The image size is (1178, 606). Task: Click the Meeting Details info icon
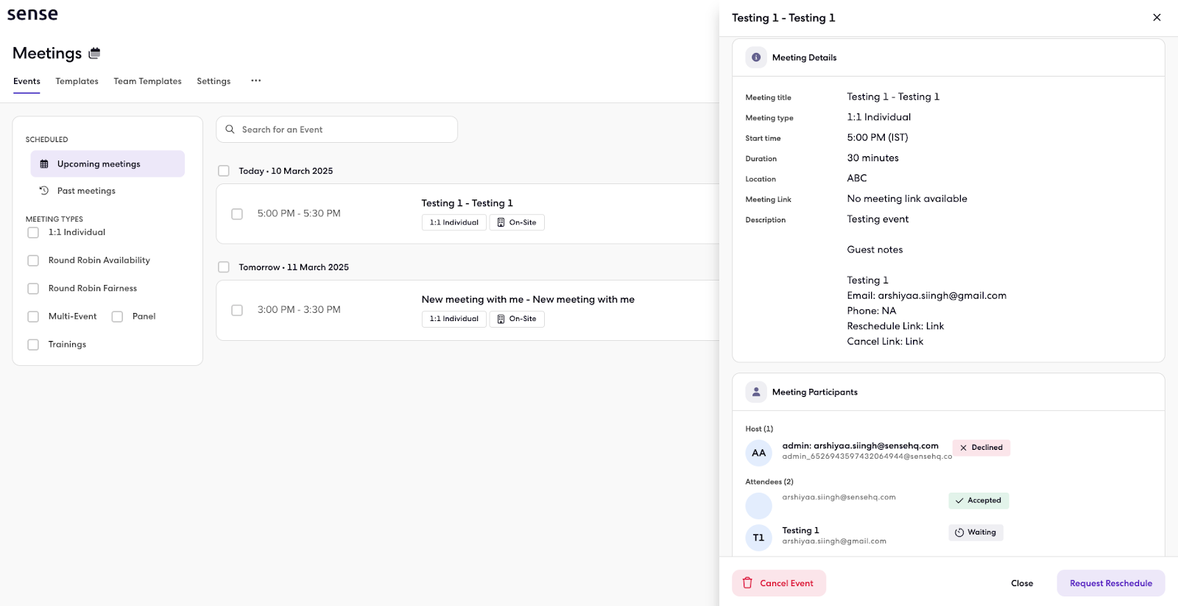[756, 57]
